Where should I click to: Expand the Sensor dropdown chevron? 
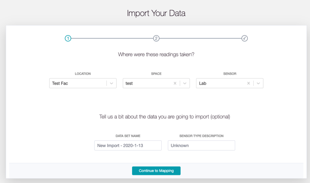[x=258, y=83]
